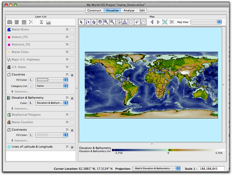The width and height of the screenshot is (232, 175).
Task: Select the zoom in magnifier tool
Action: click(106, 22)
